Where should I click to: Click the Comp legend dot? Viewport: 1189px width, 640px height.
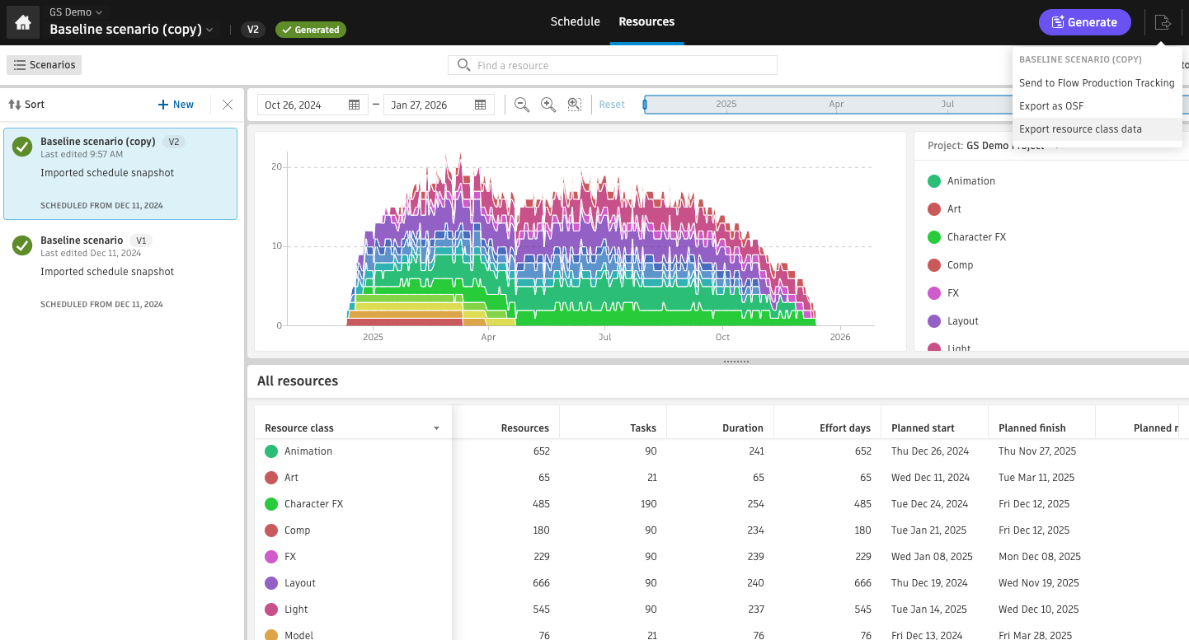[x=934, y=265]
